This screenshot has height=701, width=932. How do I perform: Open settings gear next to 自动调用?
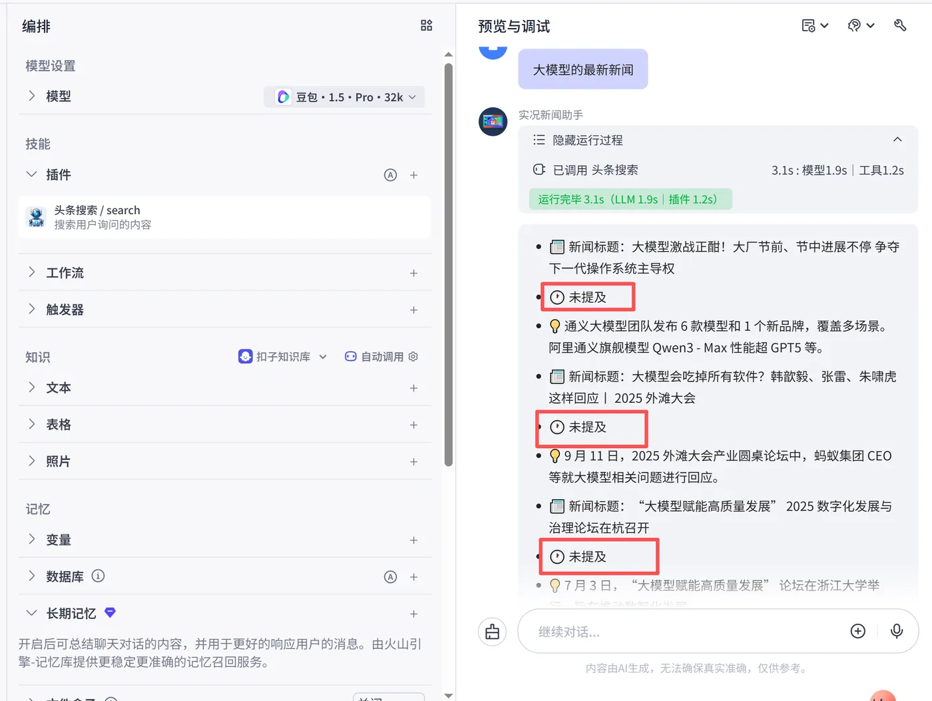413,356
